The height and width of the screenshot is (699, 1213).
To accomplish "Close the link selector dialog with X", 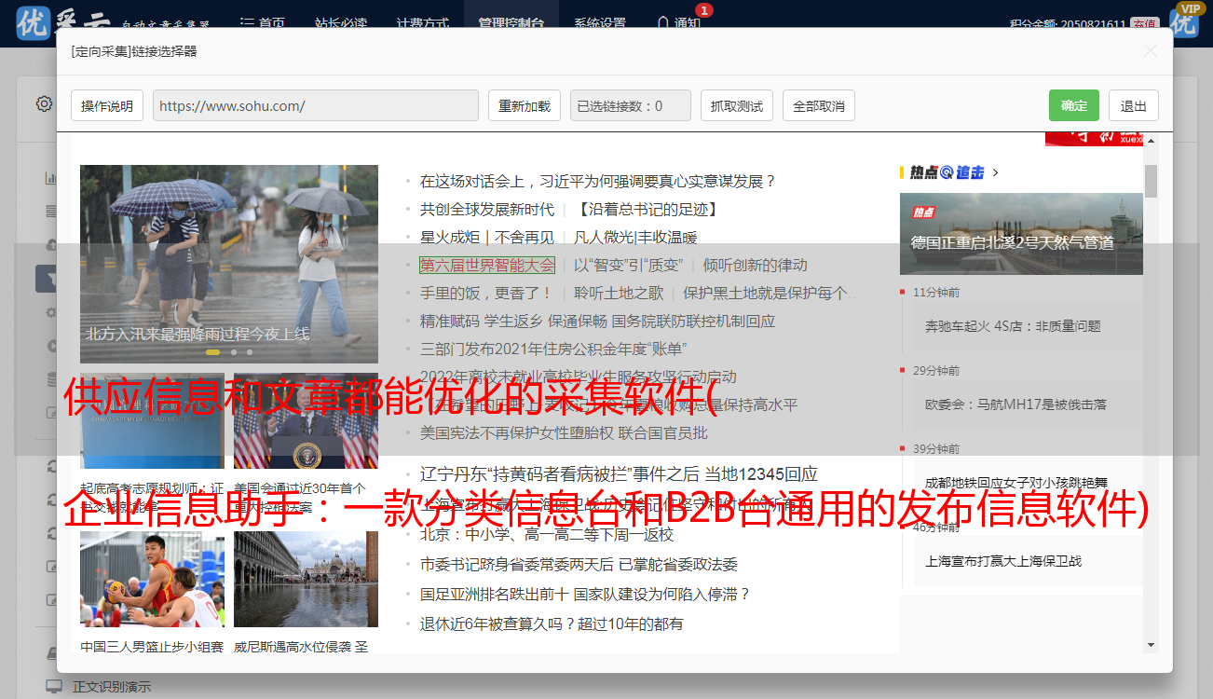I will point(1150,51).
